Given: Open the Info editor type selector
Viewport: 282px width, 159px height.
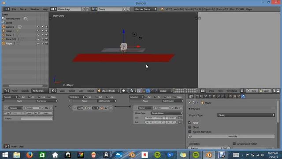Looking at the screenshot, I should (x=6, y=9).
